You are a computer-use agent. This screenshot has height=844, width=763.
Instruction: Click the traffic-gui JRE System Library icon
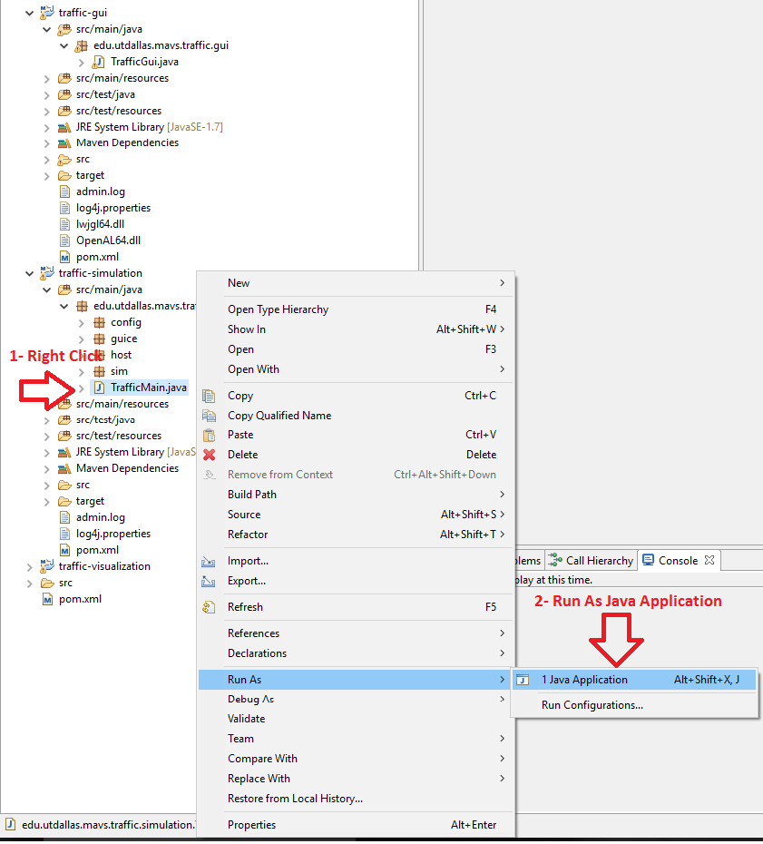[x=64, y=128]
